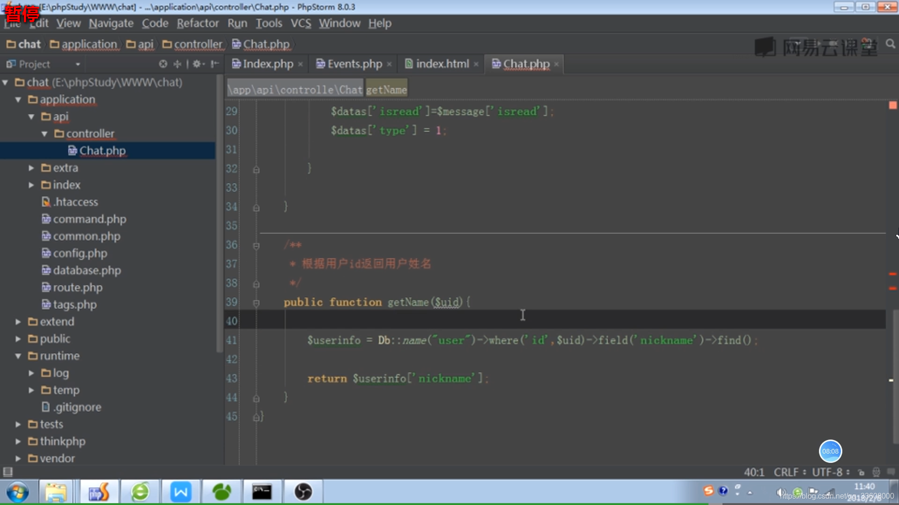Open the command prompt taskbar icon
Screen dimensions: 899x505
pyautogui.click(x=262, y=492)
